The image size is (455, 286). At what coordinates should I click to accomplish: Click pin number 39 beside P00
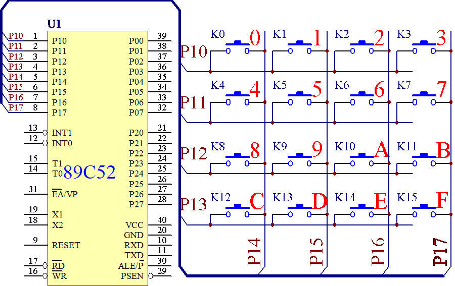point(162,36)
